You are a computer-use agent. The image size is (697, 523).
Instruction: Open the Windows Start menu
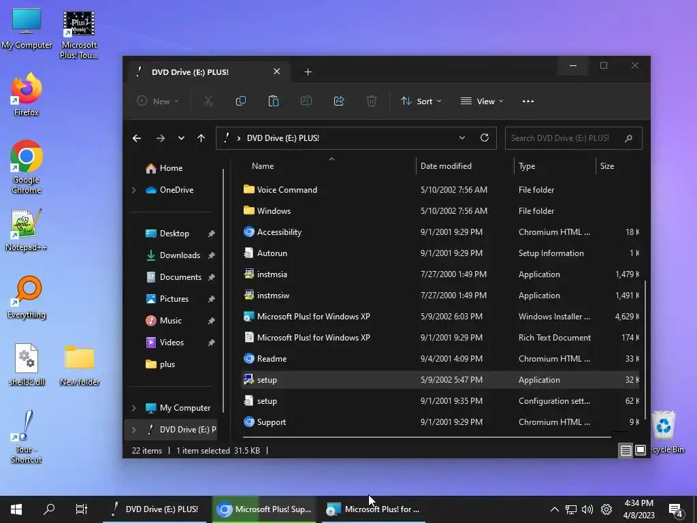[16, 509]
